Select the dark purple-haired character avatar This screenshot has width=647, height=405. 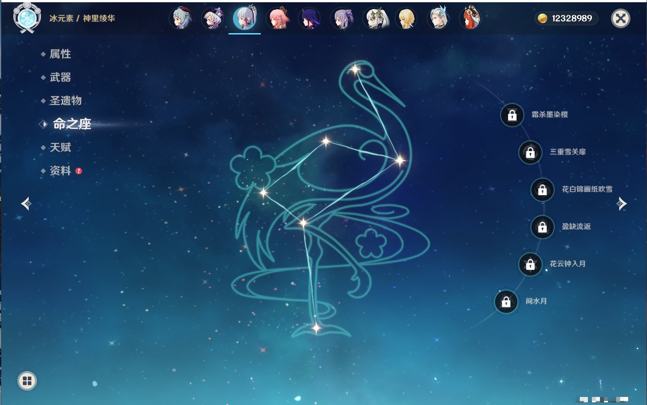[x=310, y=18]
